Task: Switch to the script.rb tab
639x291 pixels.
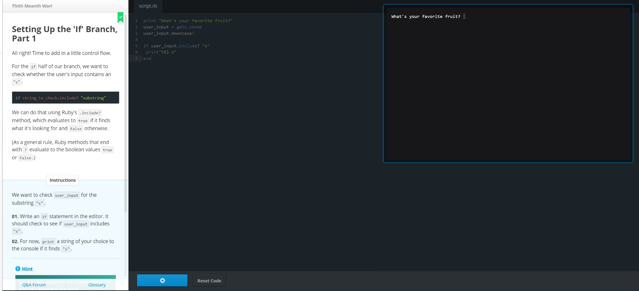Action: click(x=148, y=6)
